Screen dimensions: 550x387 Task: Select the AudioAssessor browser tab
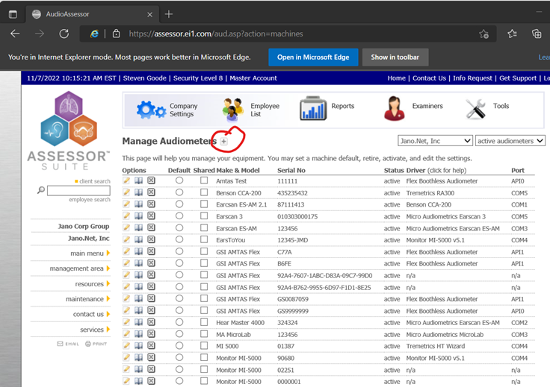92,14
